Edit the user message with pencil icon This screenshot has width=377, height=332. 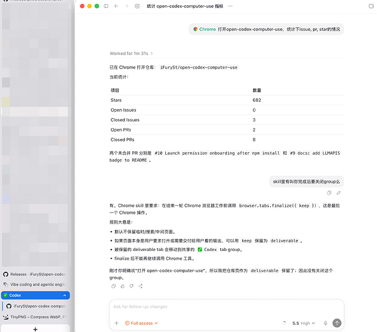pyautogui.click(x=339, y=193)
